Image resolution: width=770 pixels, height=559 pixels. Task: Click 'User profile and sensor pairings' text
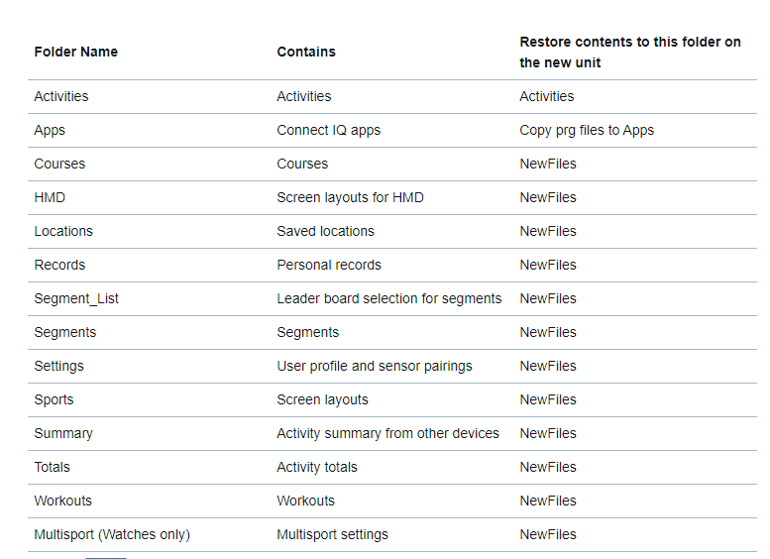(374, 366)
